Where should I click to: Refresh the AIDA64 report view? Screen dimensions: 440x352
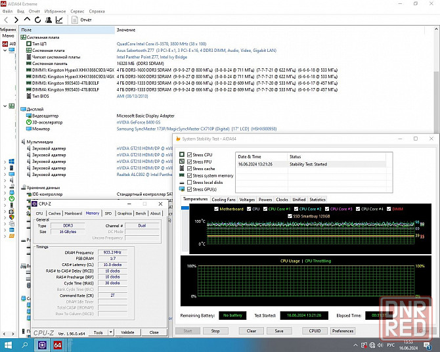37,20
